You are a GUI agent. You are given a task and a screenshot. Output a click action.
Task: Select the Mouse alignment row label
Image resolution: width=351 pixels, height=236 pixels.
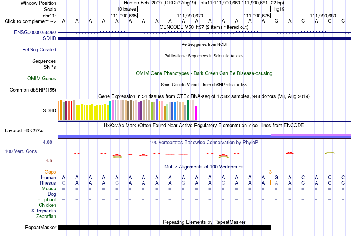point(49,189)
